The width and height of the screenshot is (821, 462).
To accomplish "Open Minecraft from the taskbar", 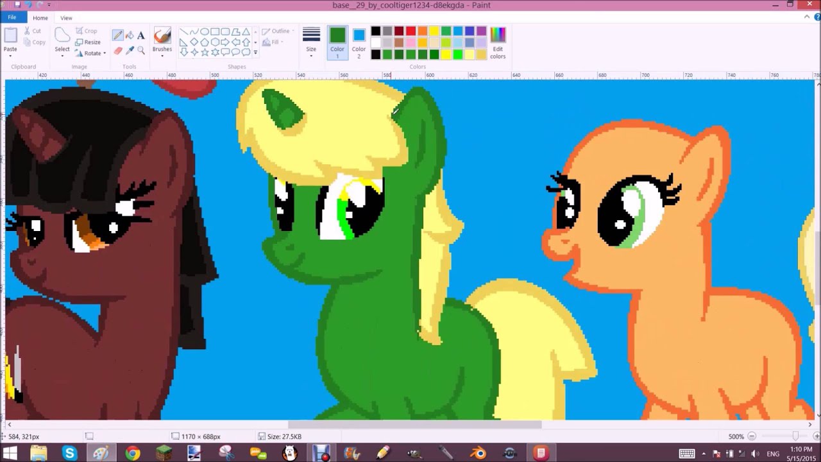I will pyautogui.click(x=164, y=453).
